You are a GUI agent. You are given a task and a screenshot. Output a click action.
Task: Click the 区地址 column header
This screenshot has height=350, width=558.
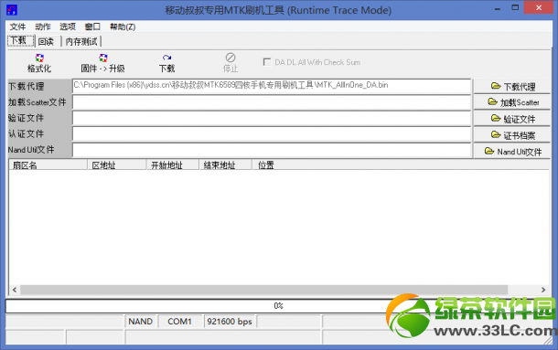point(117,164)
